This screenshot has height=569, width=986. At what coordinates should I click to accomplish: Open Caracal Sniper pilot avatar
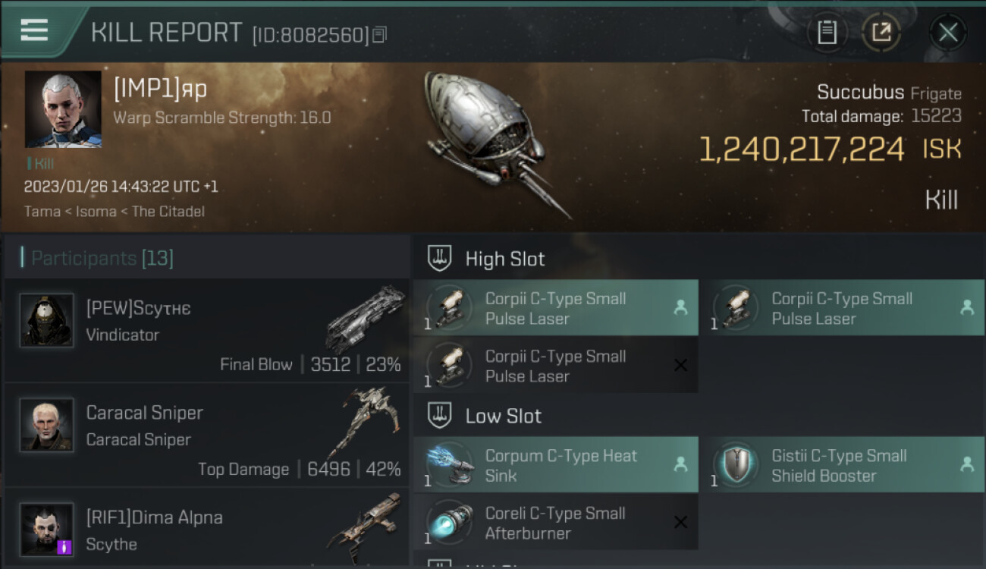coord(46,425)
